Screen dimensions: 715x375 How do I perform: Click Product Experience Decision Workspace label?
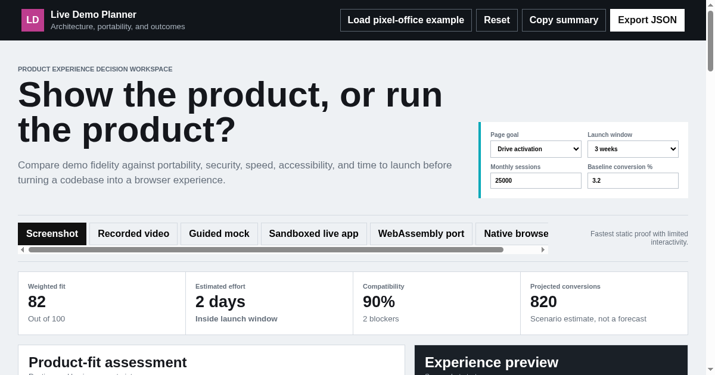click(95, 69)
